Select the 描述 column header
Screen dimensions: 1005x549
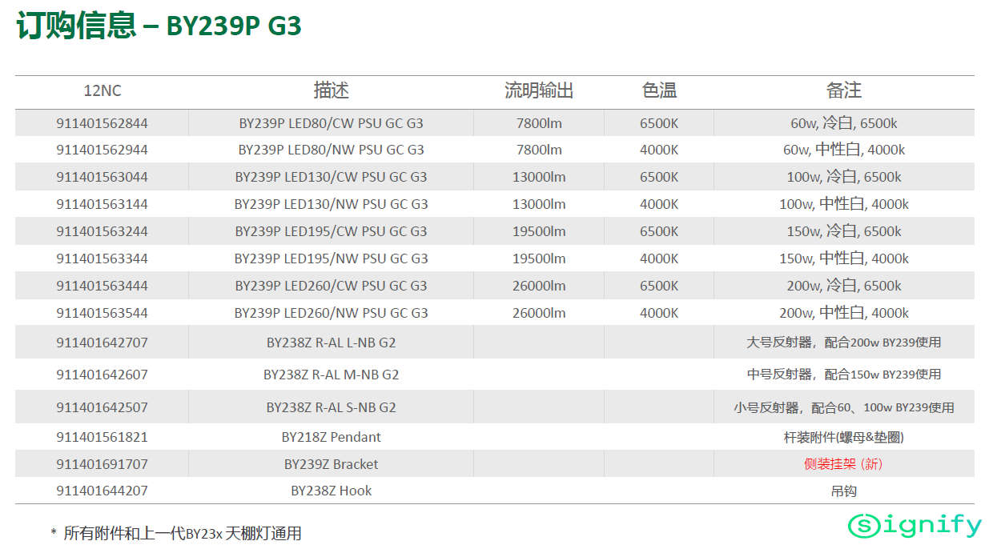331,90
